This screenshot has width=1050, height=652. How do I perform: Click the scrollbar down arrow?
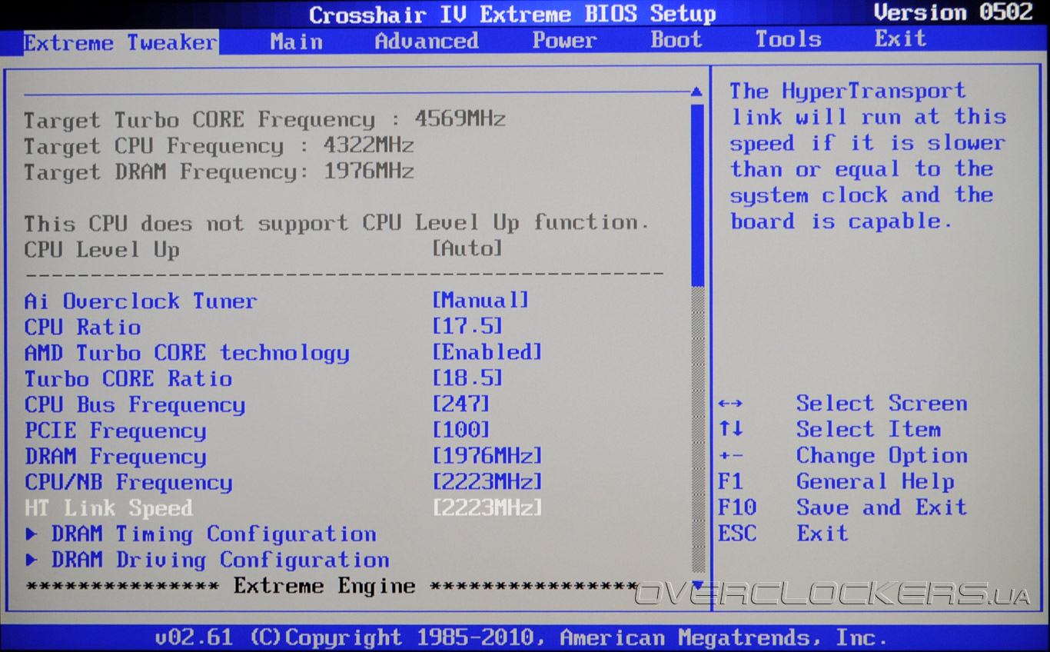tap(697, 586)
